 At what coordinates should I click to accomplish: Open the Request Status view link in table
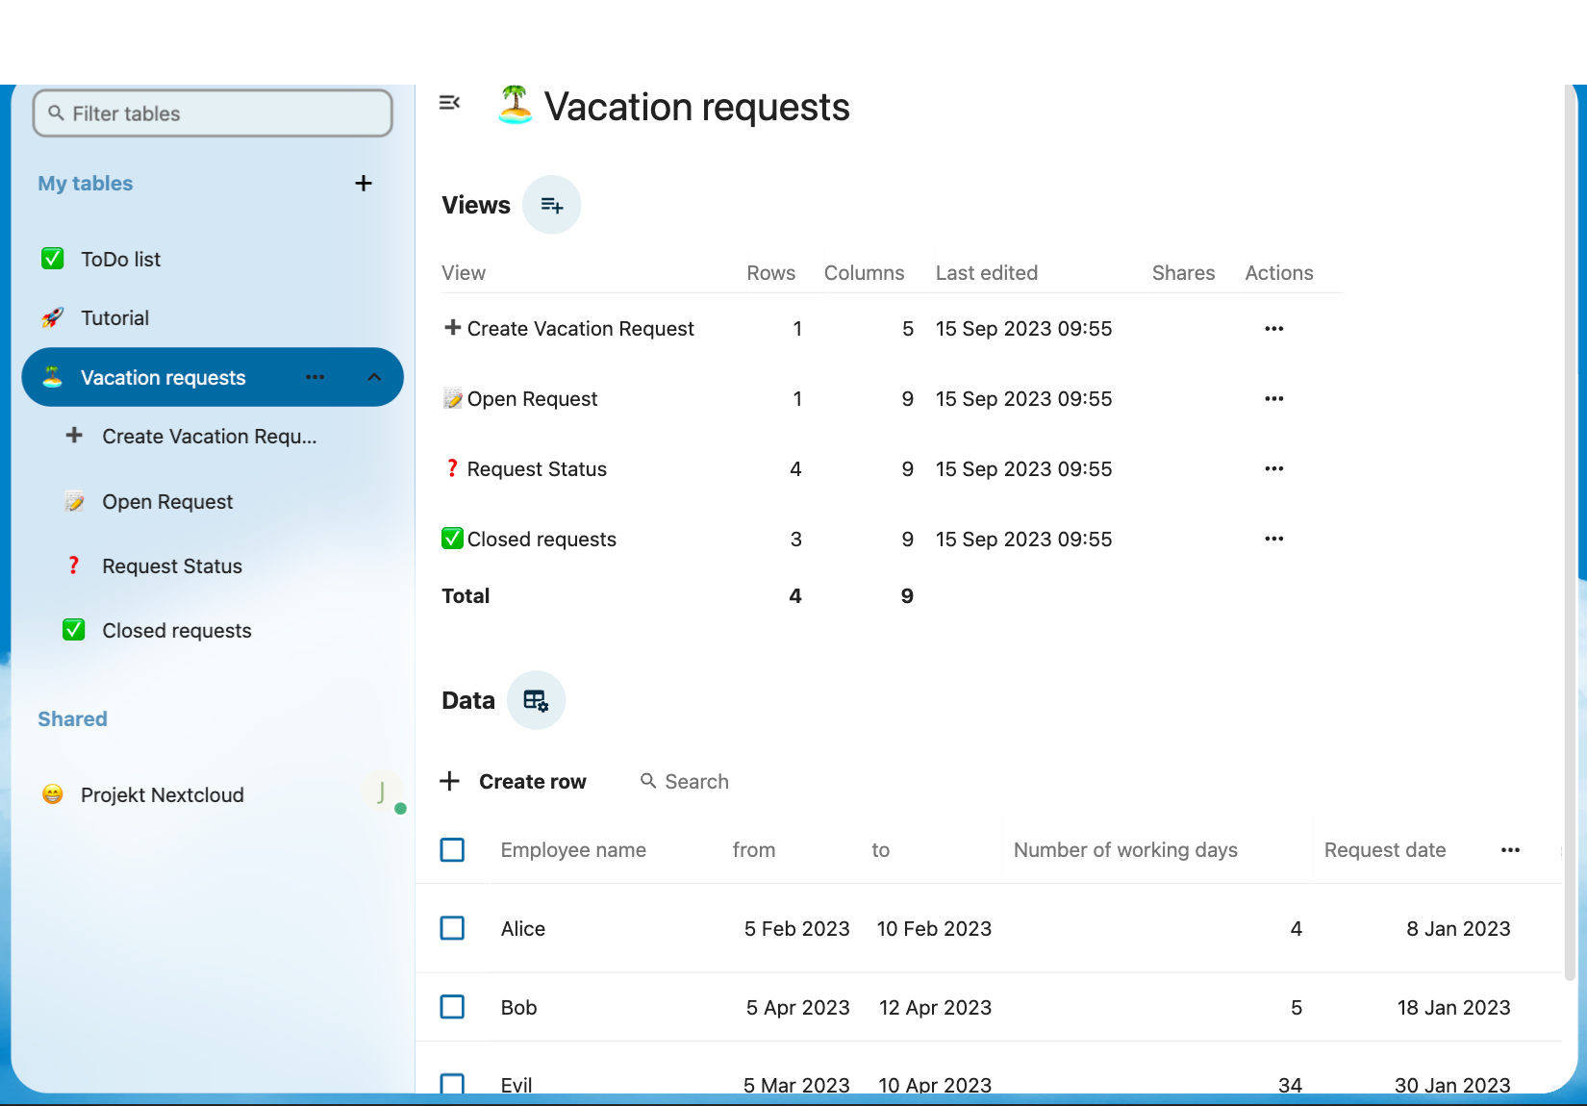point(537,469)
